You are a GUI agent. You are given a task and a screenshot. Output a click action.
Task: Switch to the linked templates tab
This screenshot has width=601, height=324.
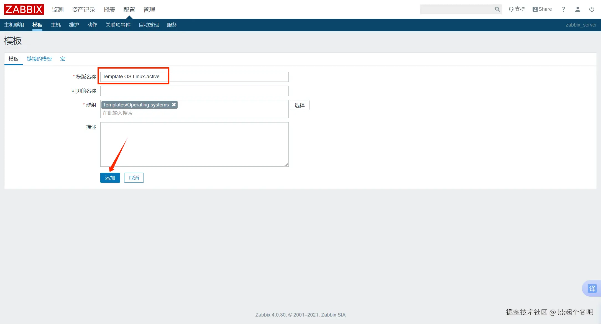point(39,59)
